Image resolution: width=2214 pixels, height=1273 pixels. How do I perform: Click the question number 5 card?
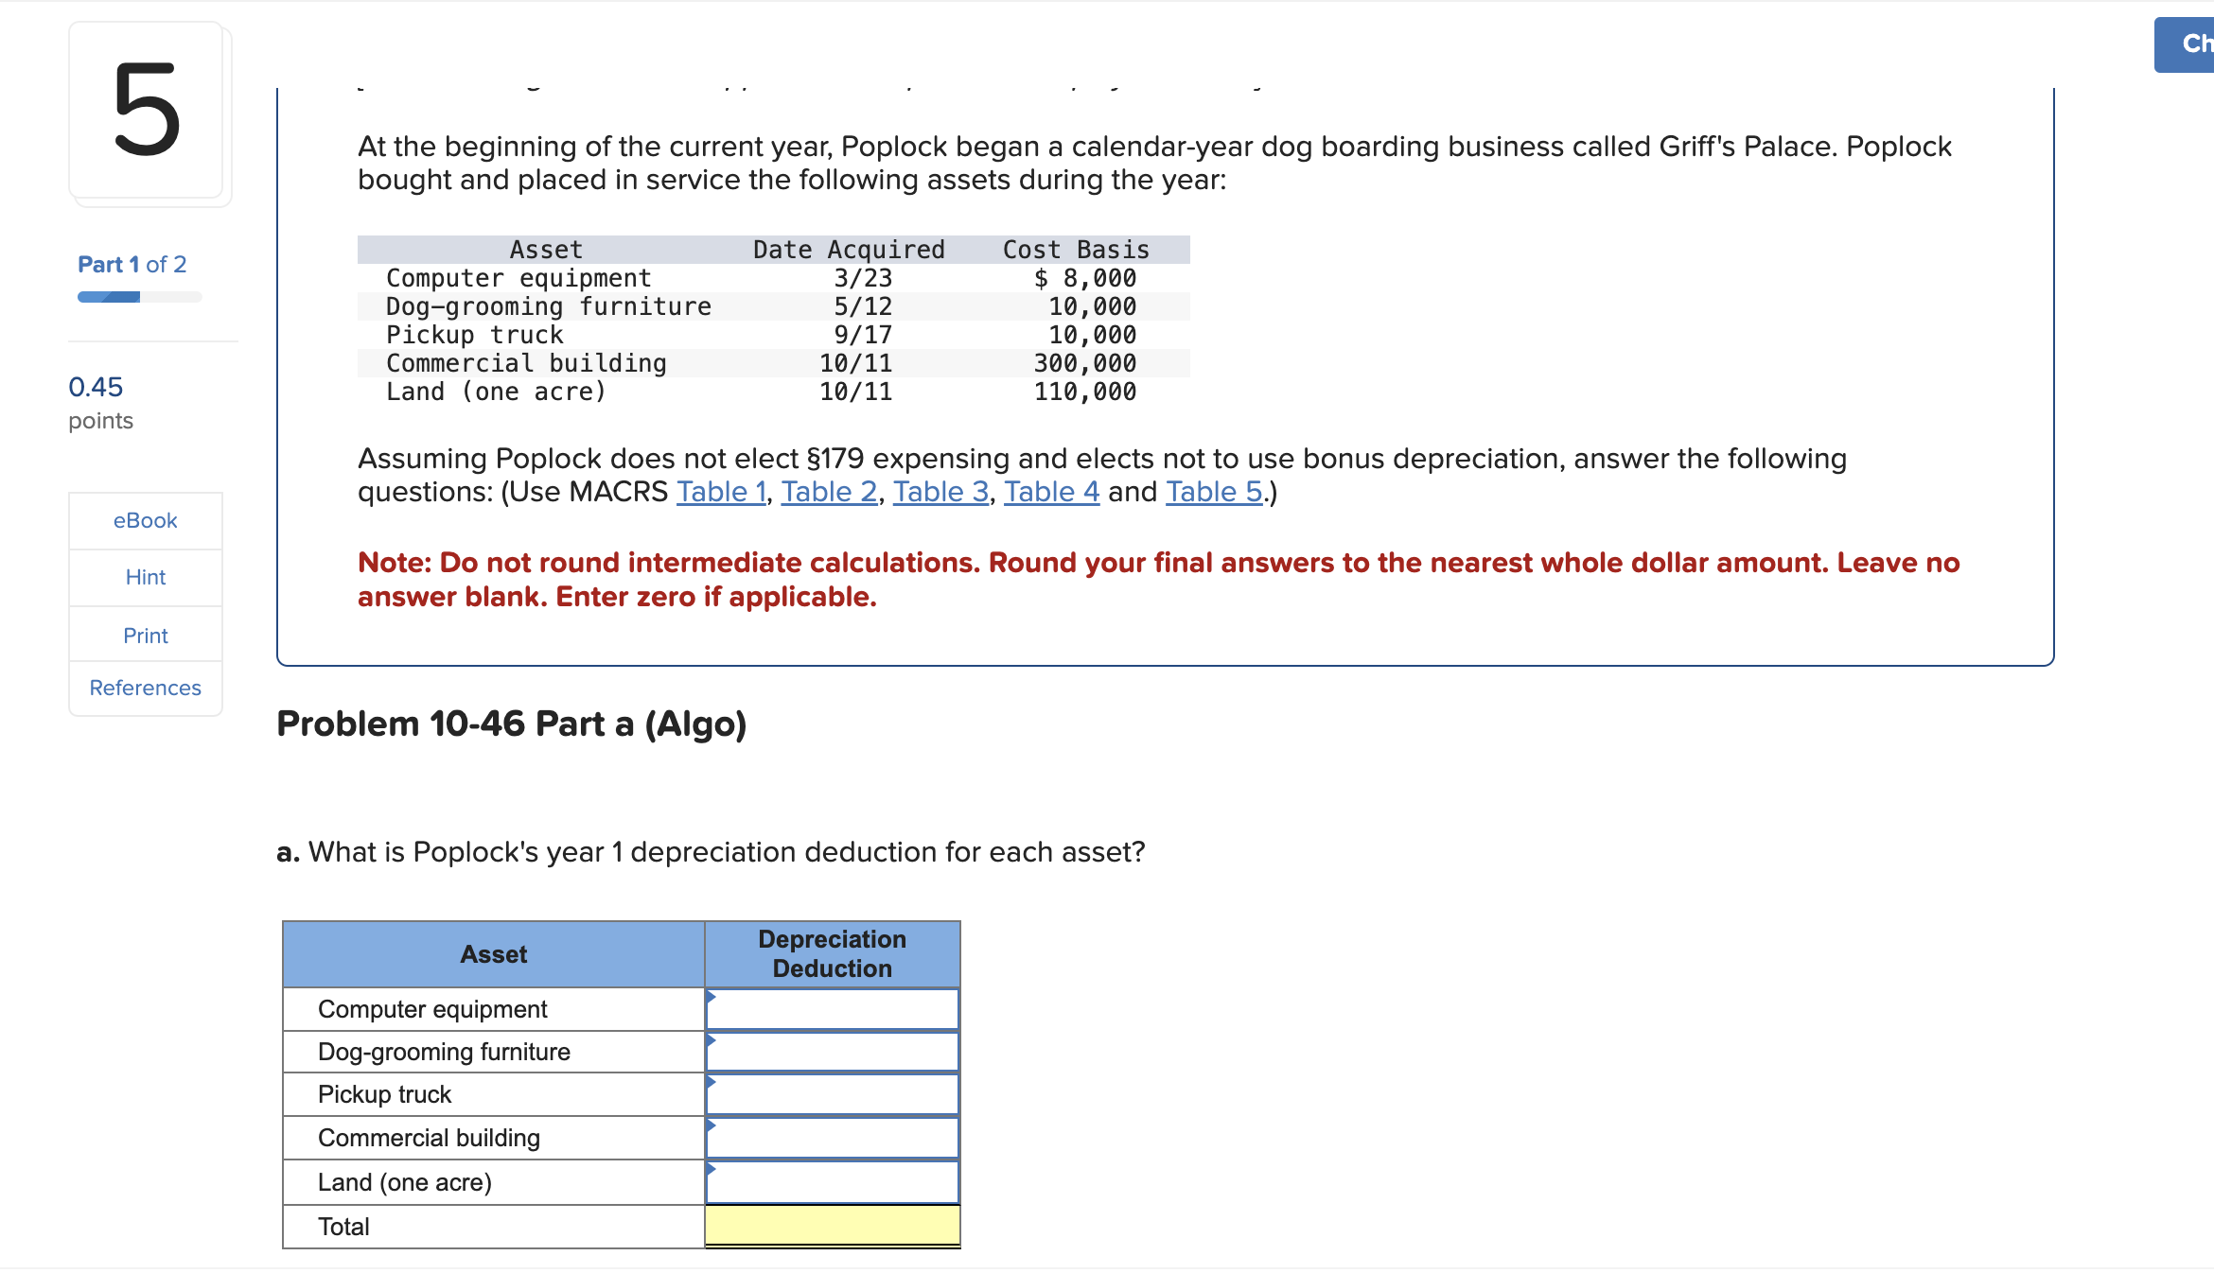point(147,111)
